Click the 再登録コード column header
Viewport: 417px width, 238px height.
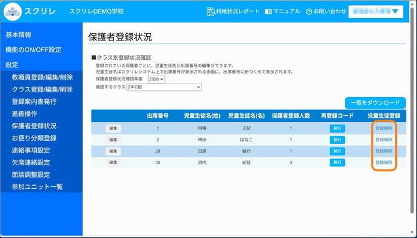pyautogui.click(x=337, y=116)
